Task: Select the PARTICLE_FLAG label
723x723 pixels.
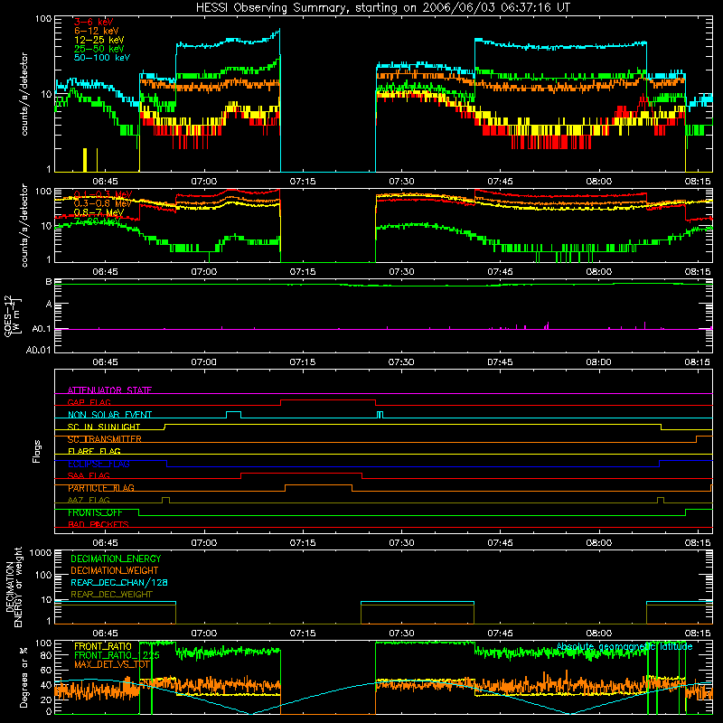Action: coord(101,488)
